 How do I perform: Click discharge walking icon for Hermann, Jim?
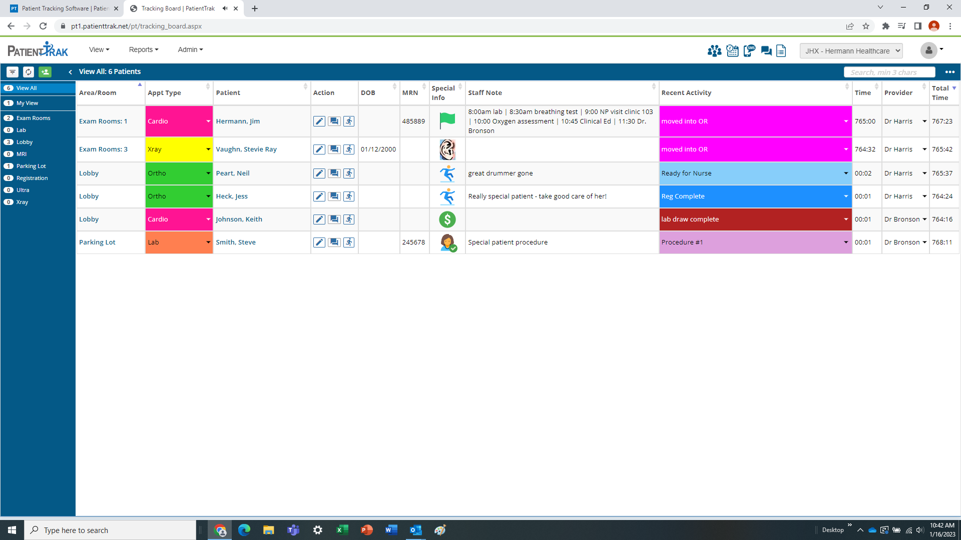tap(349, 121)
